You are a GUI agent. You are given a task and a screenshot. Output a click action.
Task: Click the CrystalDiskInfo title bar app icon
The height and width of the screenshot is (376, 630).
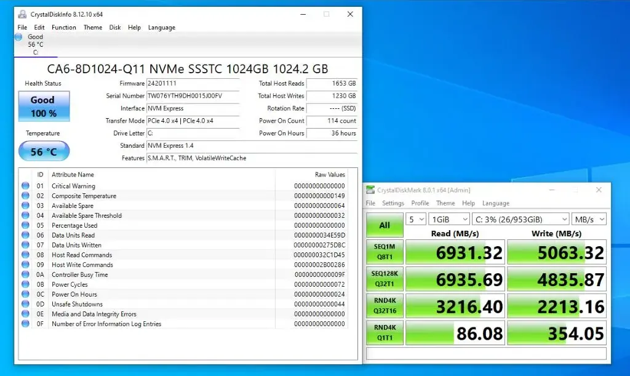22,14
